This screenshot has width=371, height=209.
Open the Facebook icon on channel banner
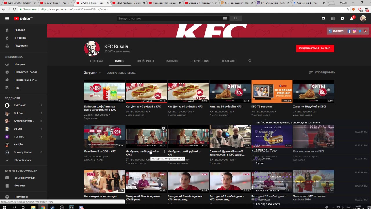[x=349, y=31]
